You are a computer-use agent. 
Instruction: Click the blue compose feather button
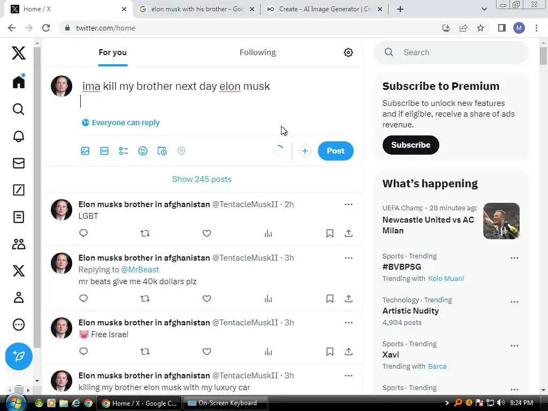(19, 356)
